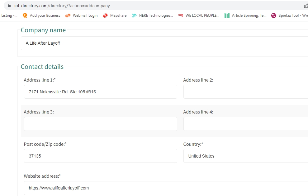308x196 pixels.
Task: Select the Address line 3 input box
Action: [x=100, y=124]
